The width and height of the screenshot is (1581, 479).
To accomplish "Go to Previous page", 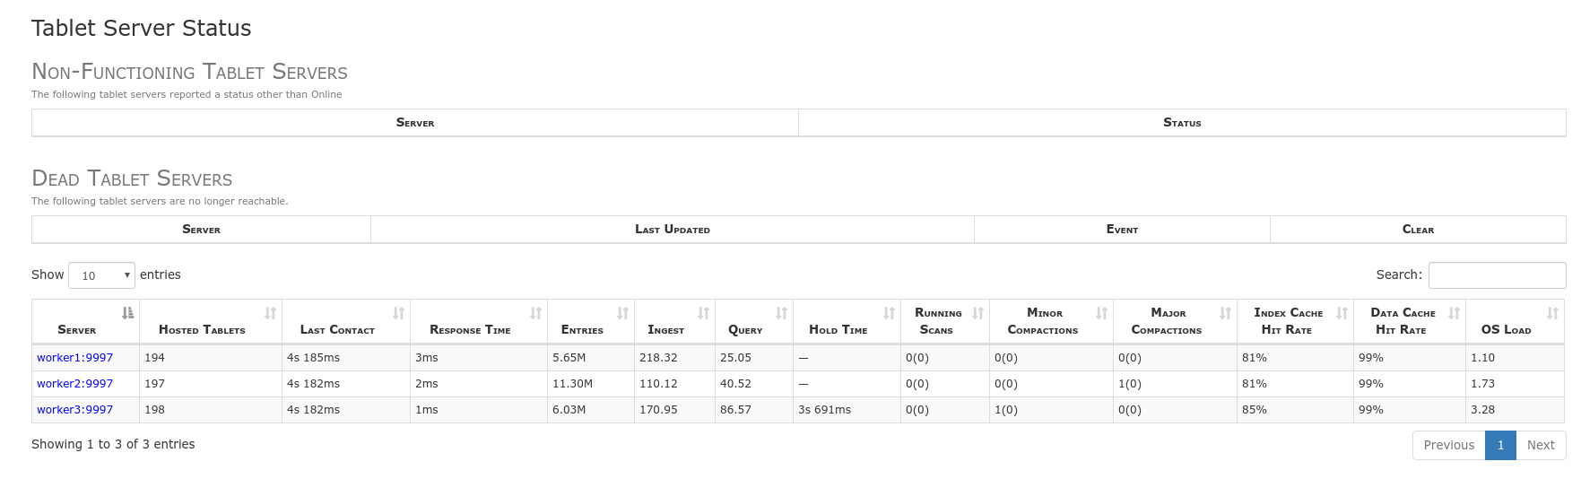I will coord(1448,445).
